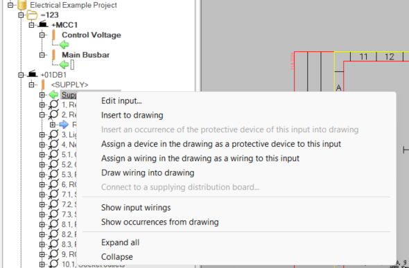The height and width of the screenshot is (268, 409).
Task: Select Insert to drawing menu entry
Action: 132,115
